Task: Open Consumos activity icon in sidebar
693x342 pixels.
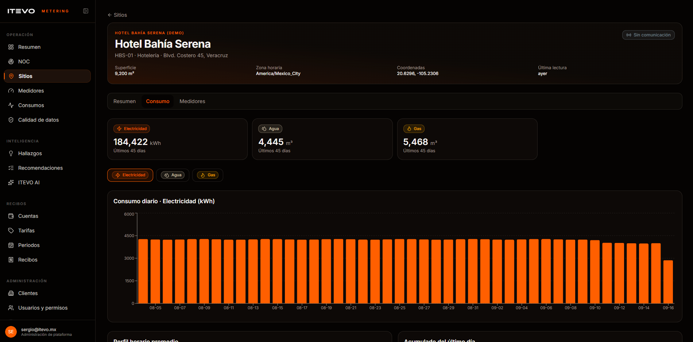Action: [x=11, y=105]
